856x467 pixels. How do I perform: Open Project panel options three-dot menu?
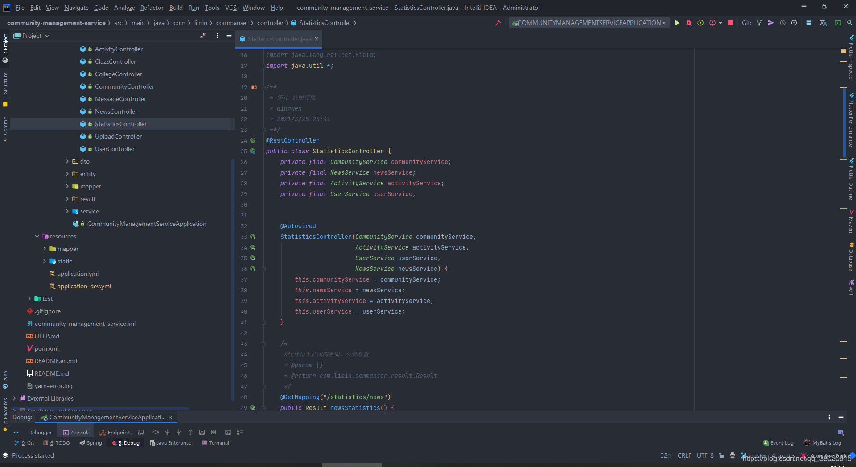pos(218,36)
